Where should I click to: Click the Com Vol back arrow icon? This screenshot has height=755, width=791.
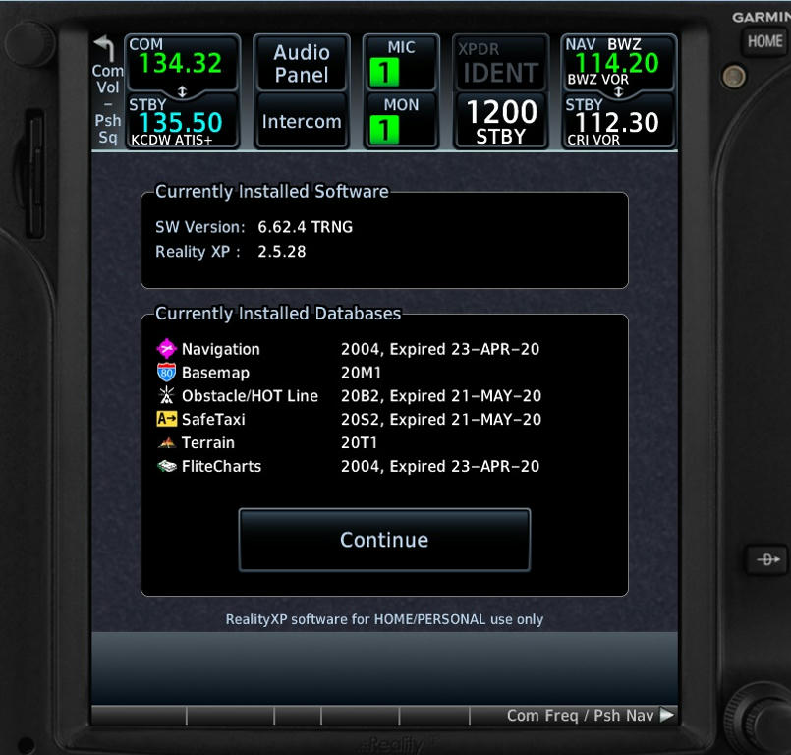point(104,48)
